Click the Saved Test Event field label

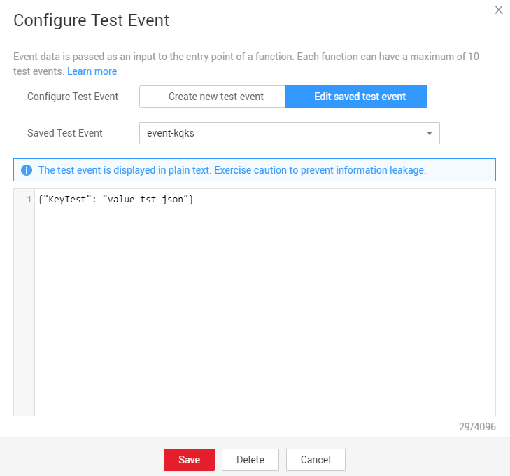point(65,133)
